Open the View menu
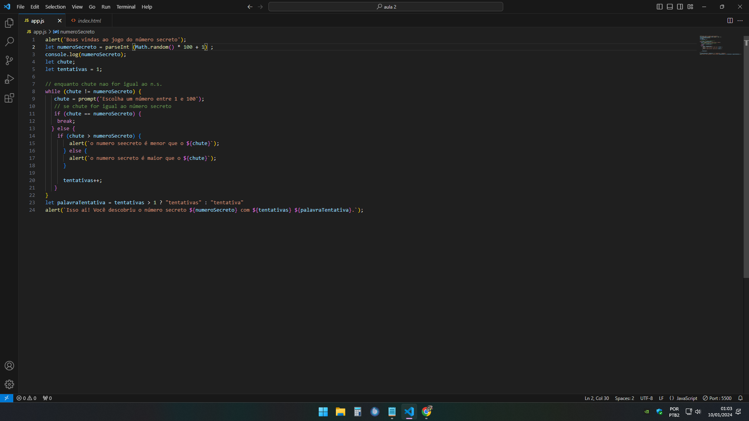749x421 pixels. click(x=77, y=7)
